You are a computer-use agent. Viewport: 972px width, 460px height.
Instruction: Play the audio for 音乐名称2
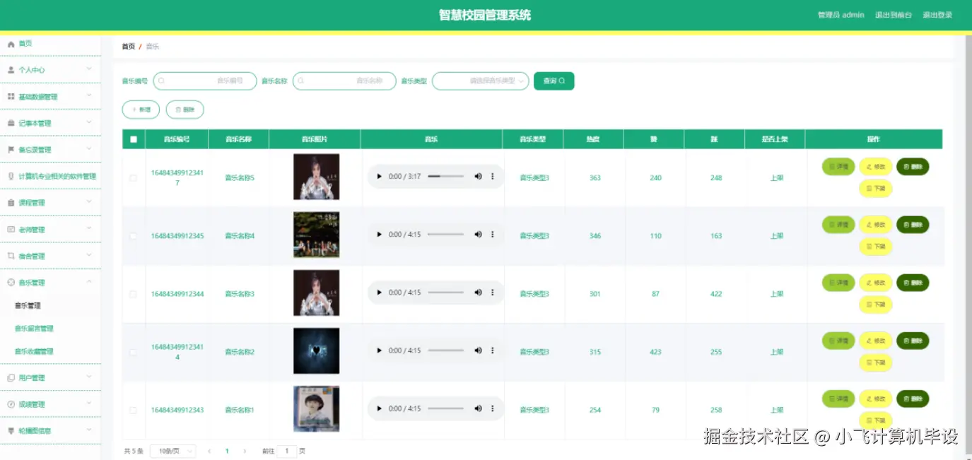(x=379, y=350)
